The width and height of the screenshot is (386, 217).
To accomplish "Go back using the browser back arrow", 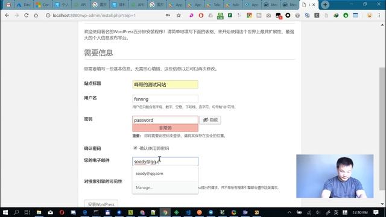I will (x=7, y=15).
